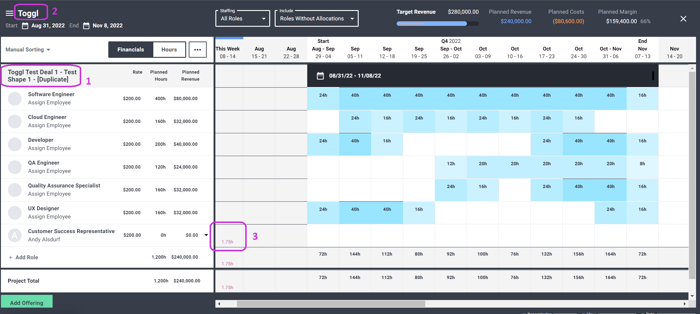Viewport: 700px width, 314px height.
Task: Click the horizontal scrollbar left arrow
Action: tap(219, 304)
